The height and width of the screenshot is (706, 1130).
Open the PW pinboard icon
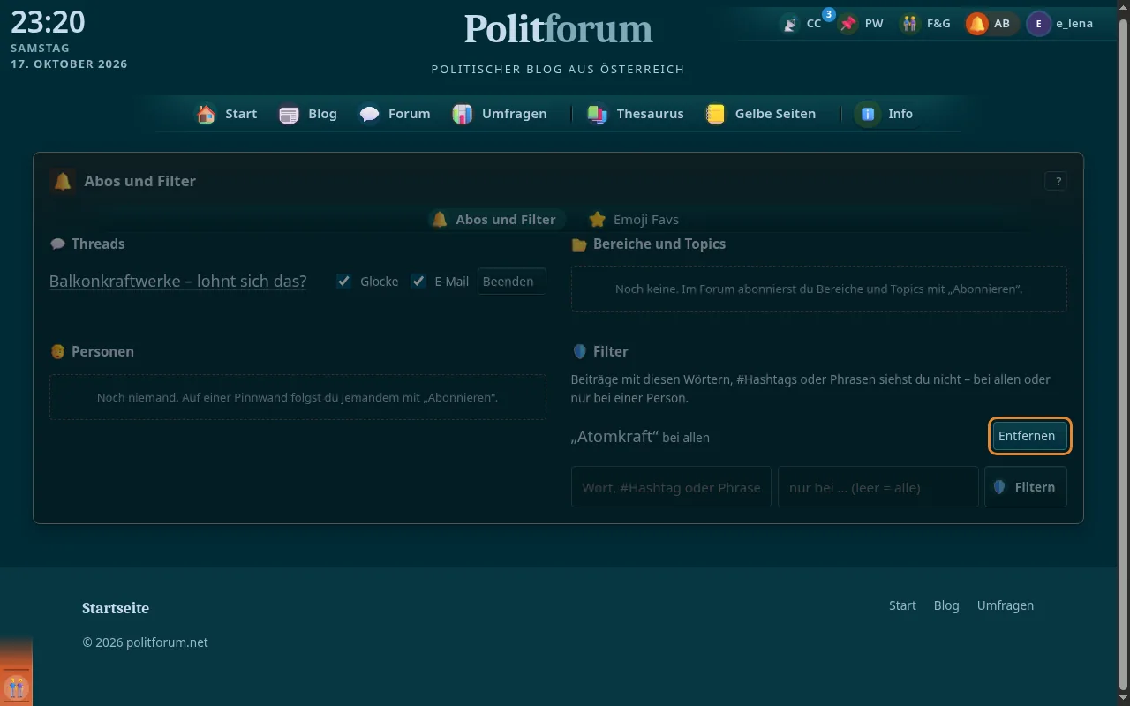pyautogui.click(x=848, y=24)
